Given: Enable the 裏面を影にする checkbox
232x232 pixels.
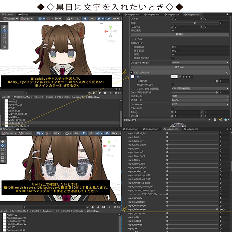Looking at the screenshot, I should click(x=173, y=58).
